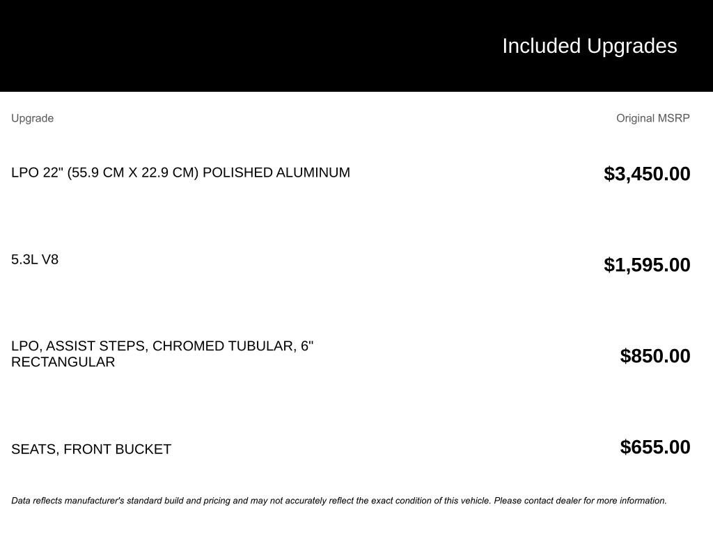
Task: Click the RECTANGULAR line of text
Action: coord(63,362)
